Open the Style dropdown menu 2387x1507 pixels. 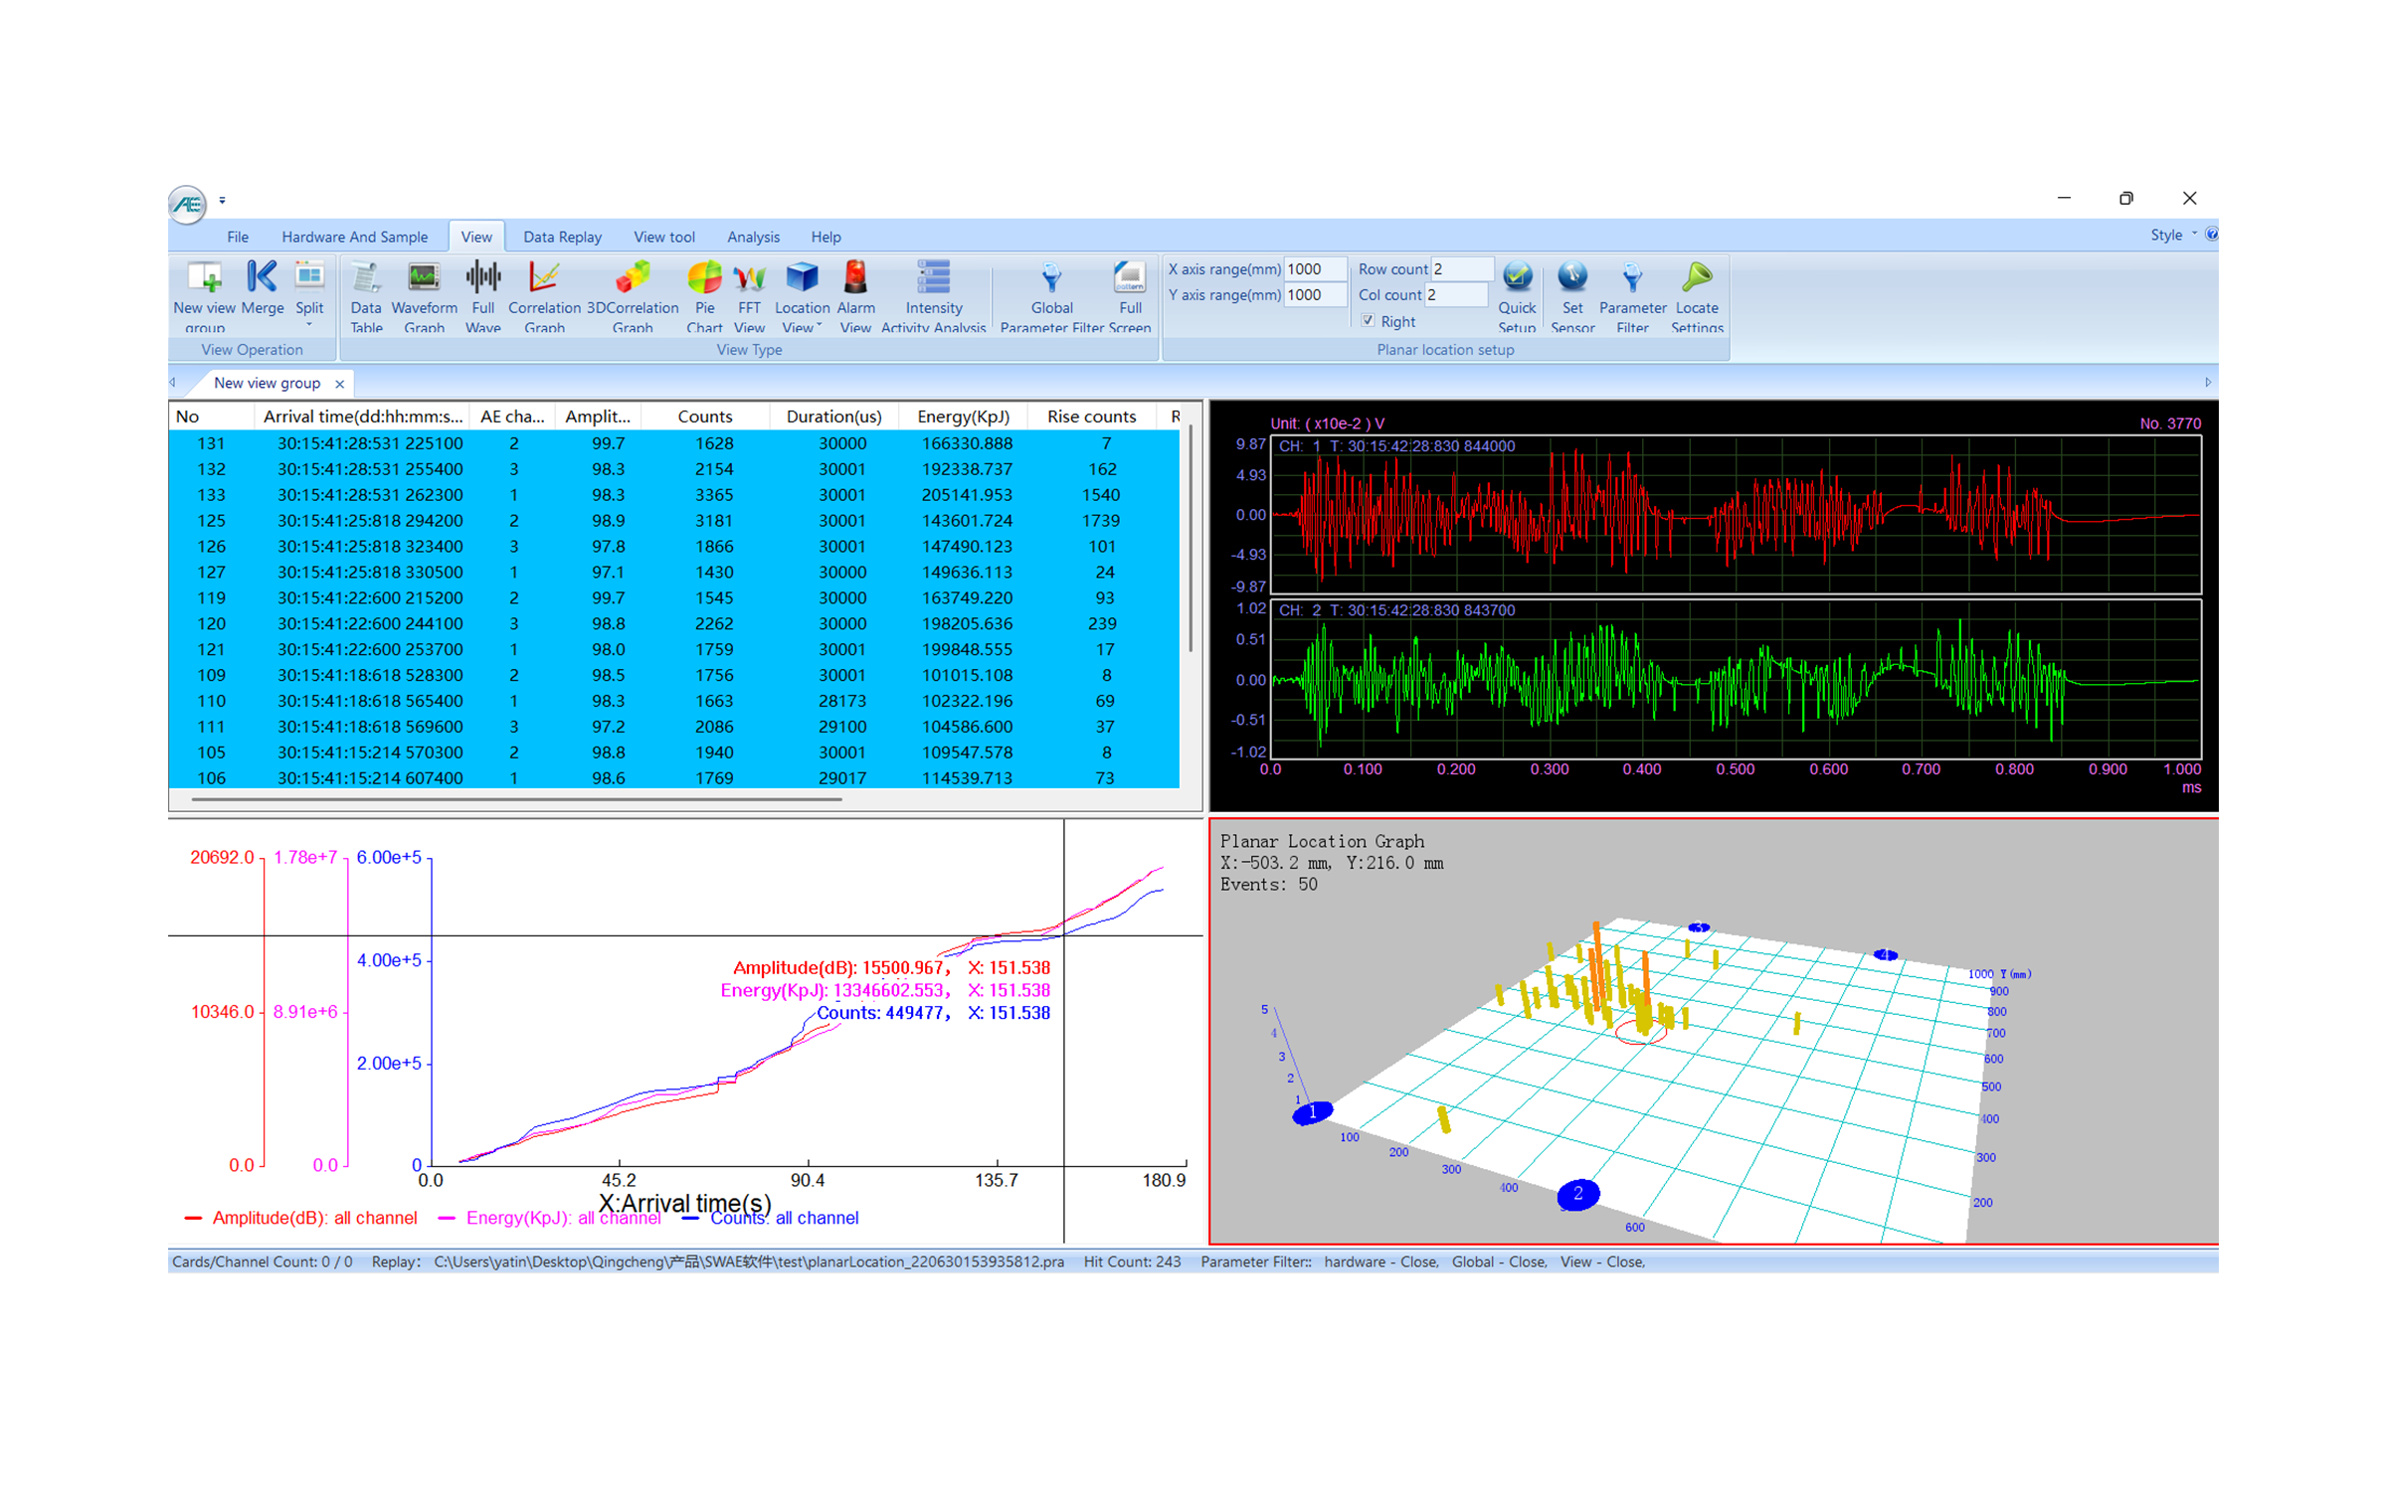pyautogui.click(x=2172, y=236)
